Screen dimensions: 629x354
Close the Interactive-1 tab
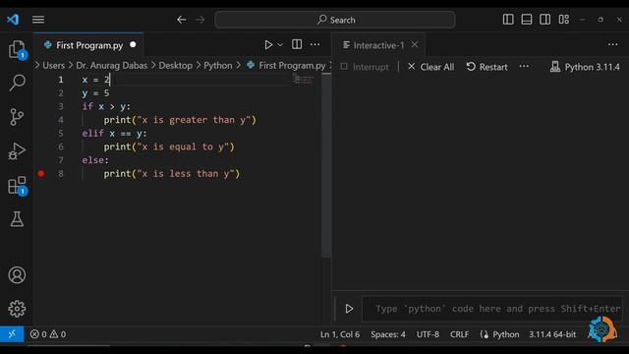415,44
